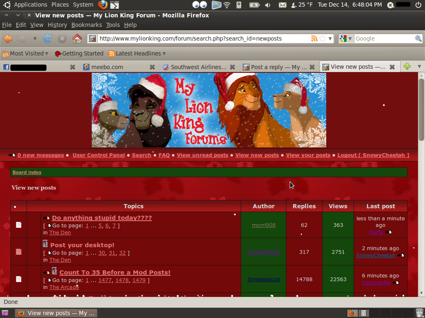Open the list all tabs dropdown arrow
This screenshot has width=425, height=318.
[419, 66]
